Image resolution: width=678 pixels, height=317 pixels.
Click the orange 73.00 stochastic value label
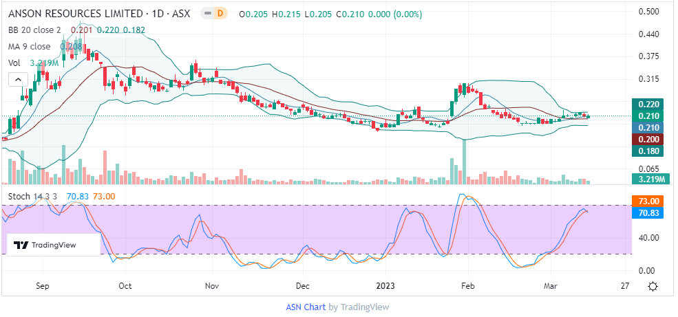(650, 201)
